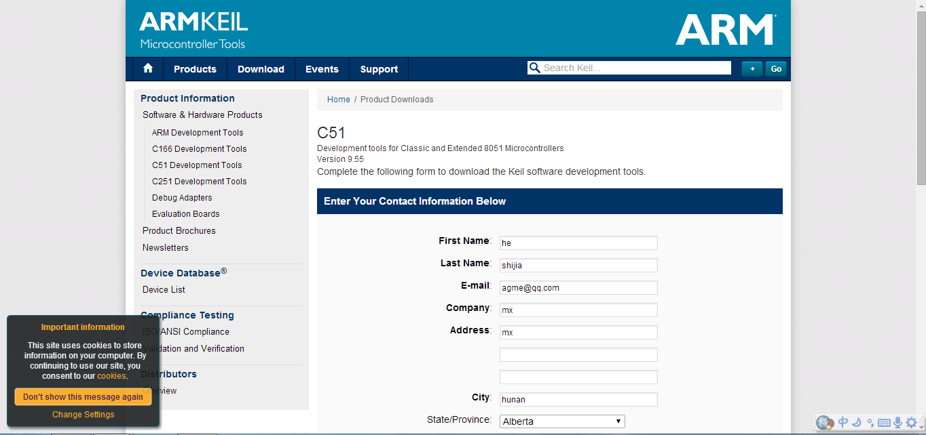926x435 pixels.
Task: Click the Company field
Action: (578, 310)
